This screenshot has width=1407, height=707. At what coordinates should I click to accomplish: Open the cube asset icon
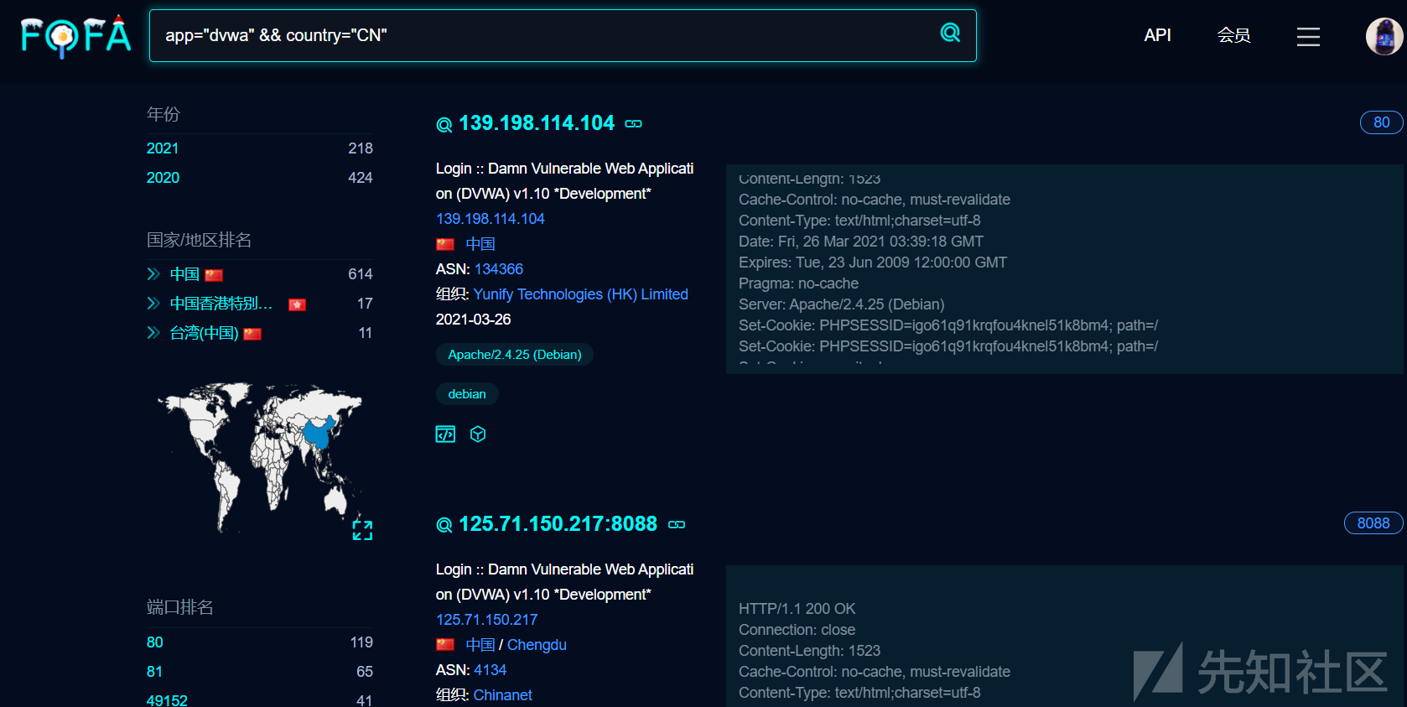[478, 434]
